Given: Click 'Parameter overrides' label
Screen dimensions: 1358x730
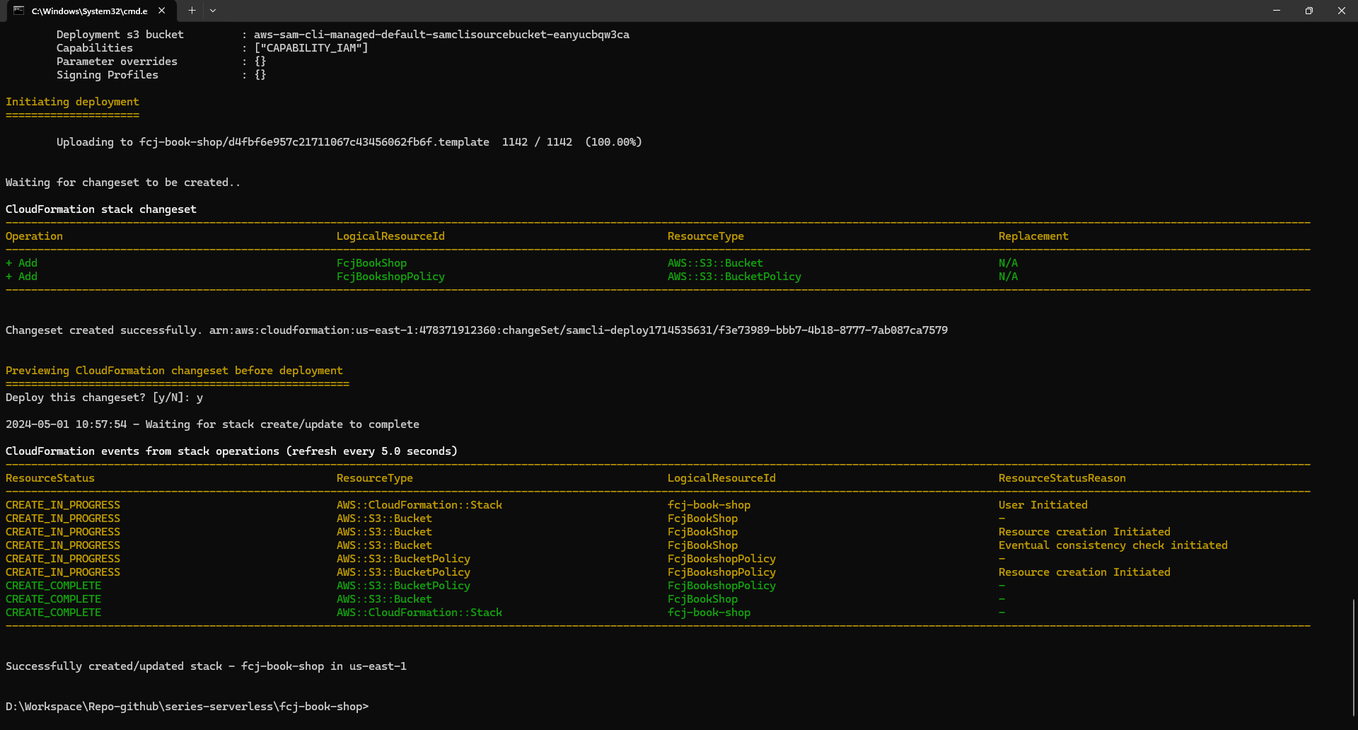Looking at the screenshot, I should point(117,62).
